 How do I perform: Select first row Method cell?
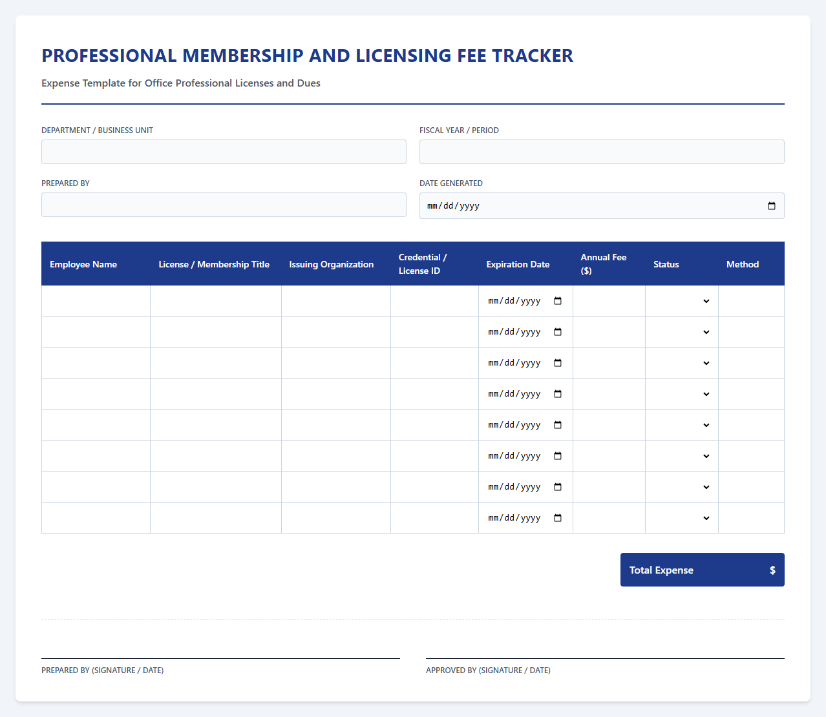751,301
